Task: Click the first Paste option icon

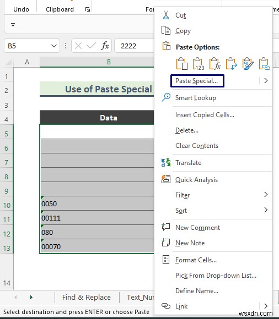Action: pyautogui.click(x=182, y=64)
